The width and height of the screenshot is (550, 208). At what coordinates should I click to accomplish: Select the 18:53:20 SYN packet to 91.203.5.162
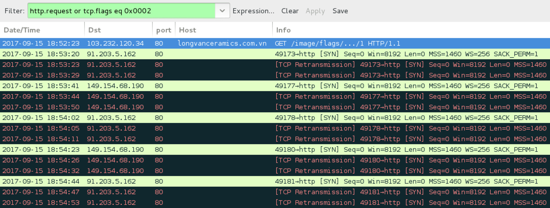[275, 54]
